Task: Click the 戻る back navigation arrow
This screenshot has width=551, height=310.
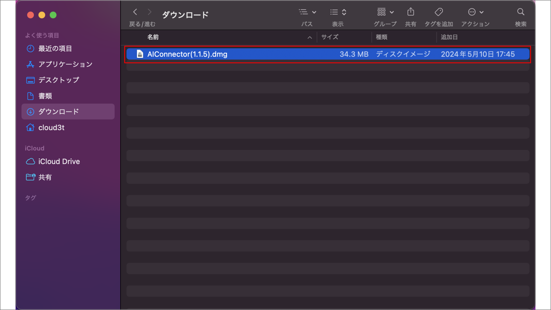Action: pos(135,12)
